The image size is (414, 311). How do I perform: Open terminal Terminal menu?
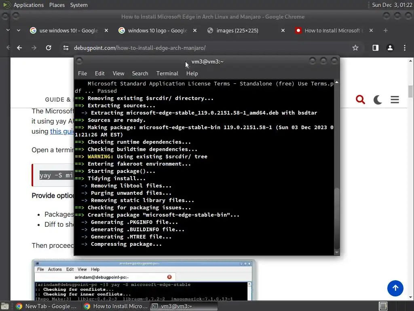click(167, 74)
